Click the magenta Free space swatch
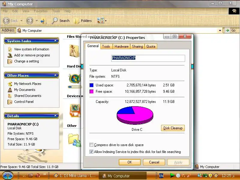 point(91,91)
